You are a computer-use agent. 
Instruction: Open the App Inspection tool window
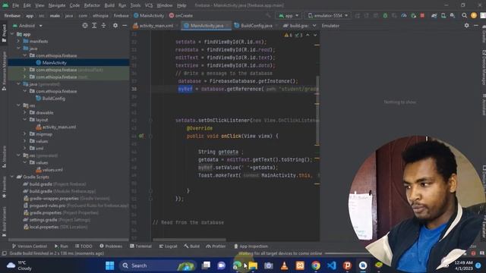pos(251,246)
